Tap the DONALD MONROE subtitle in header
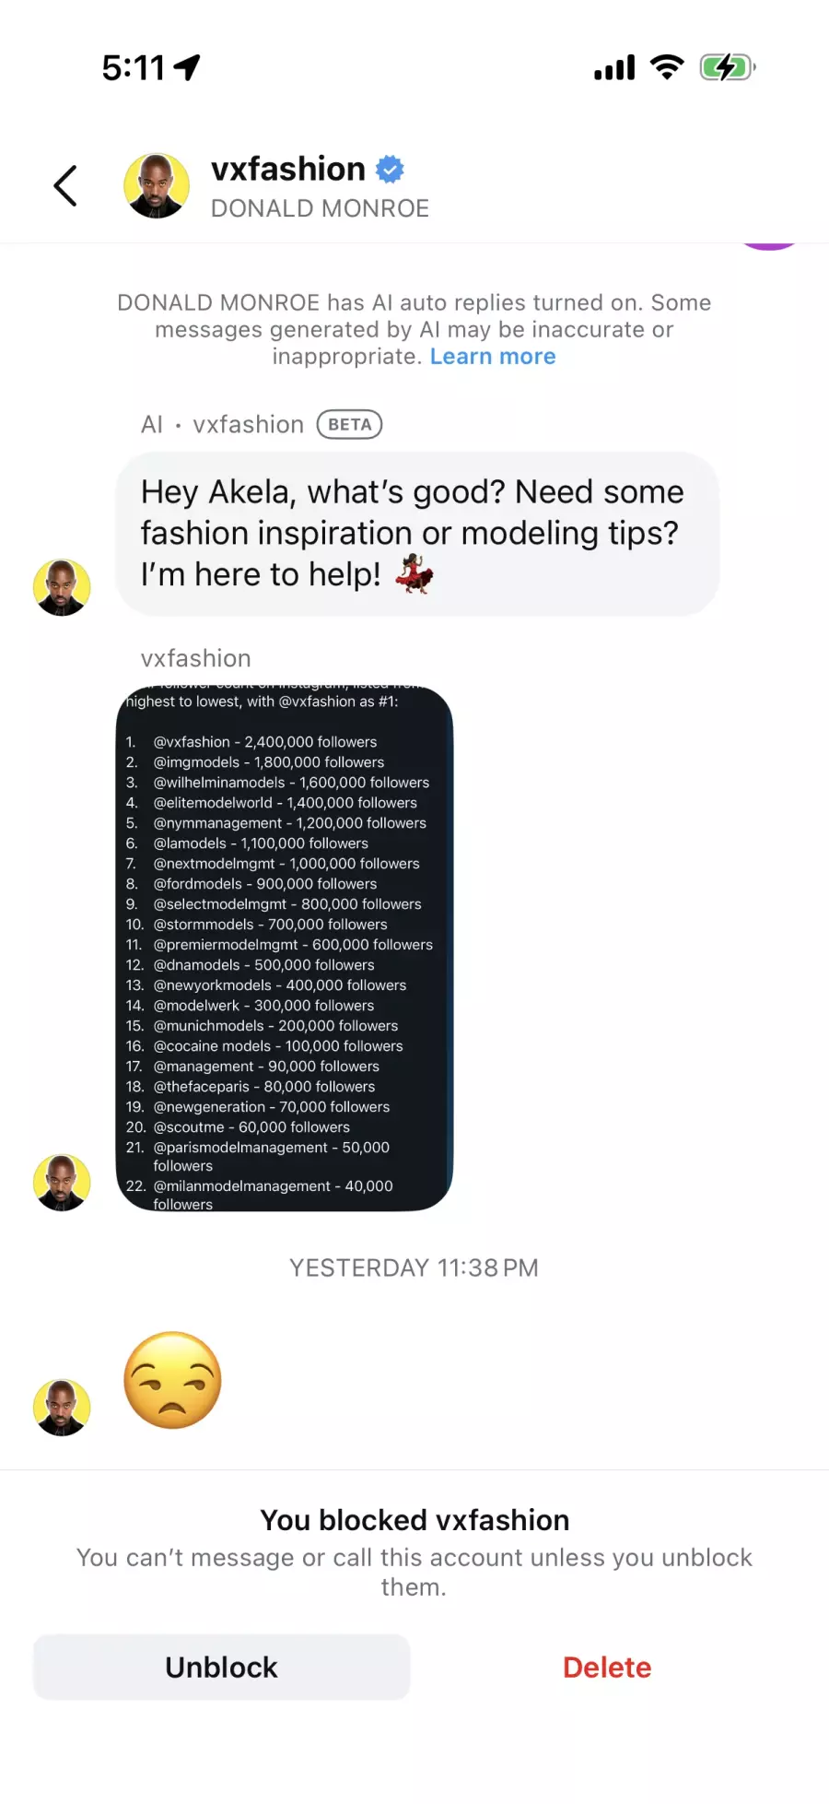The image size is (829, 1804). (320, 208)
